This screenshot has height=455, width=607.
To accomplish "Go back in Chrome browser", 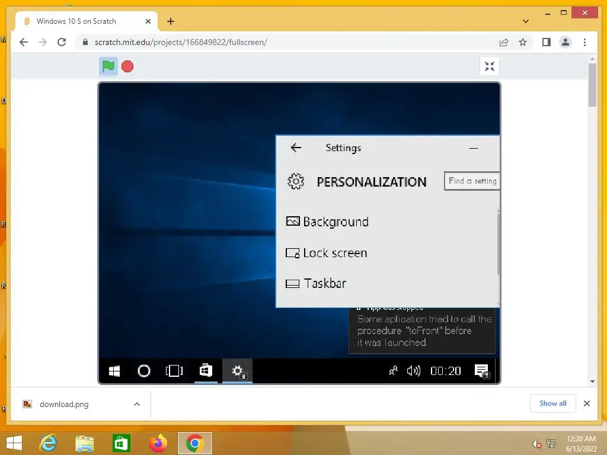I will pos(24,42).
